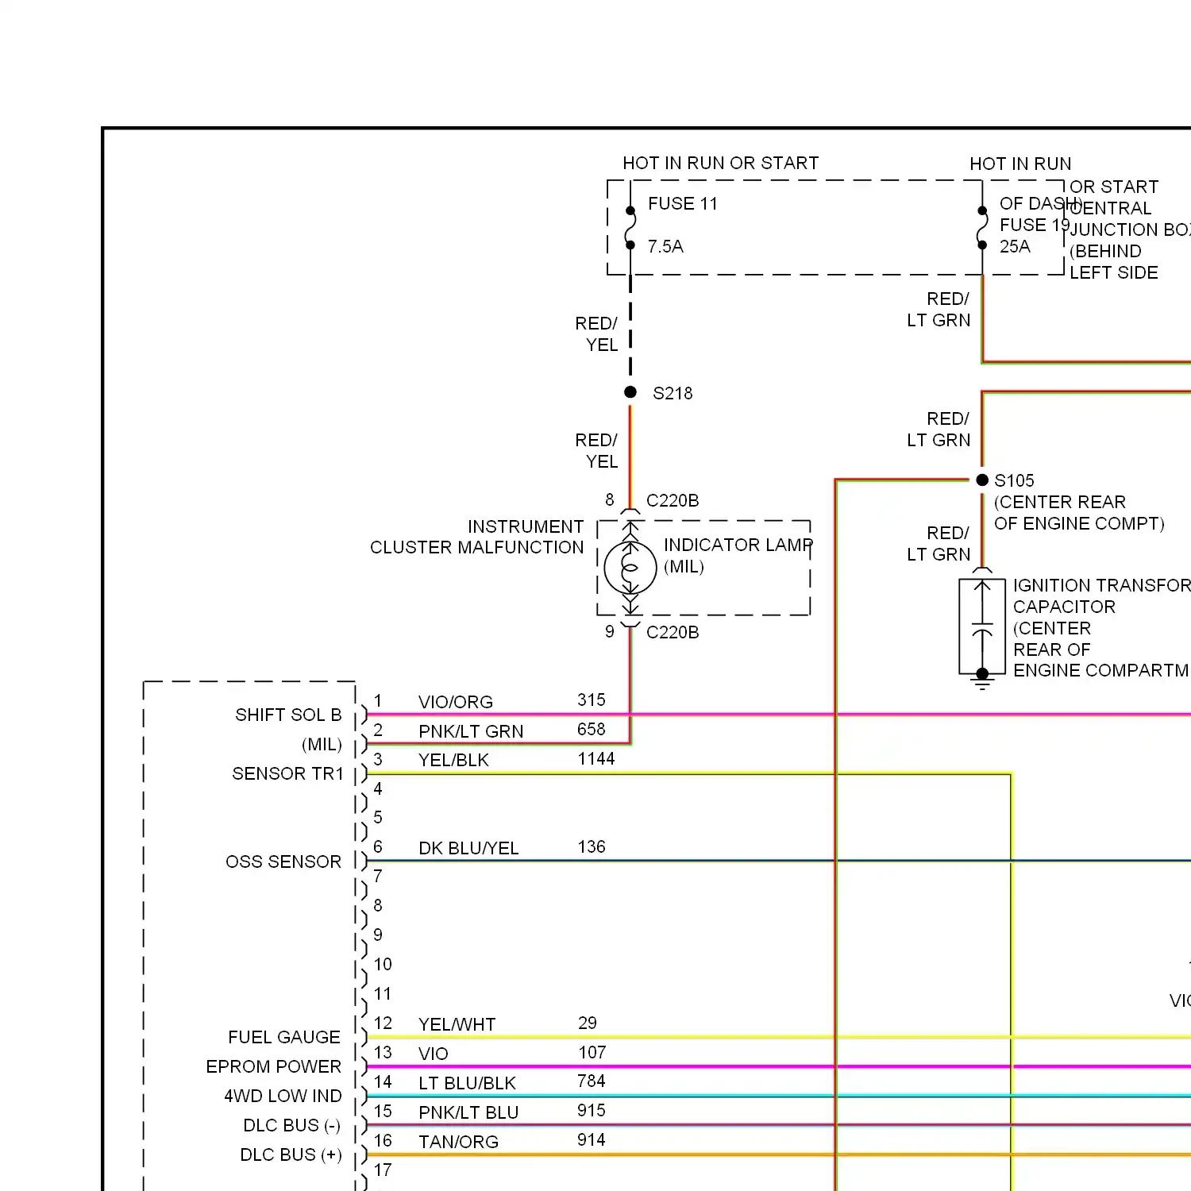Viewport: 1191px width, 1191px height.
Task: Click the OSS SENSOR pin label
Action: coord(283,862)
